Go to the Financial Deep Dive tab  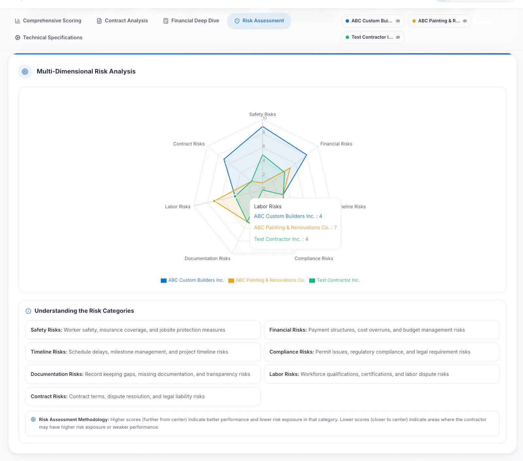coord(191,21)
